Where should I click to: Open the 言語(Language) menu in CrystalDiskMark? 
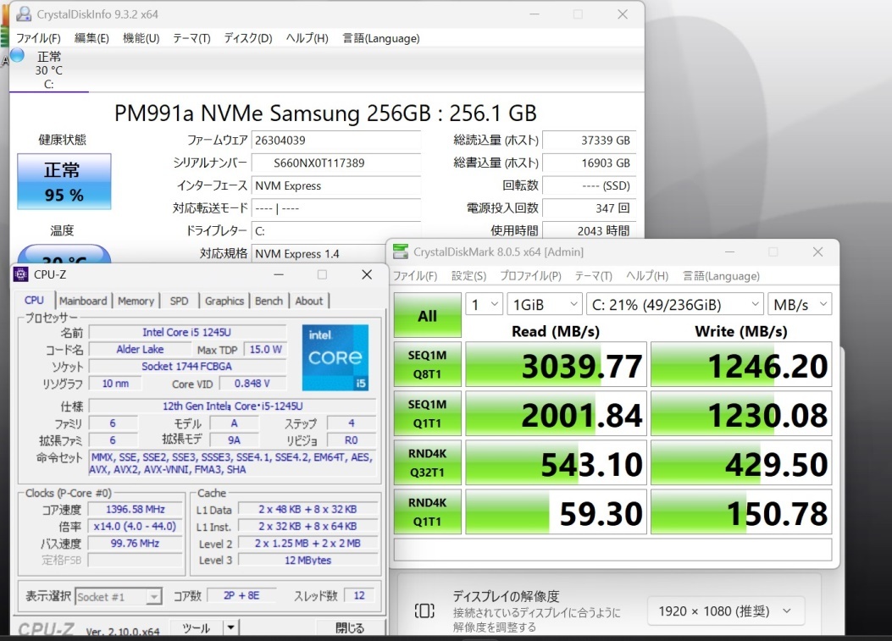[722, 276]
